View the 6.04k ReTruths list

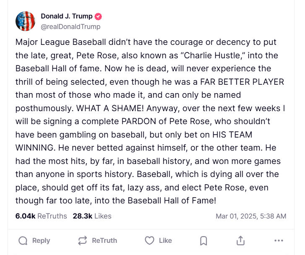pos(41,216)
